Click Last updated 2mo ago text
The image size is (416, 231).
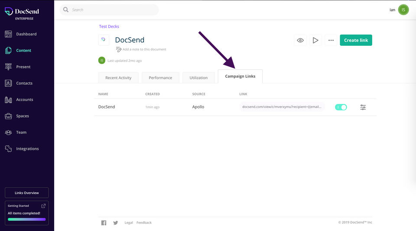click(x=124, y=60)
